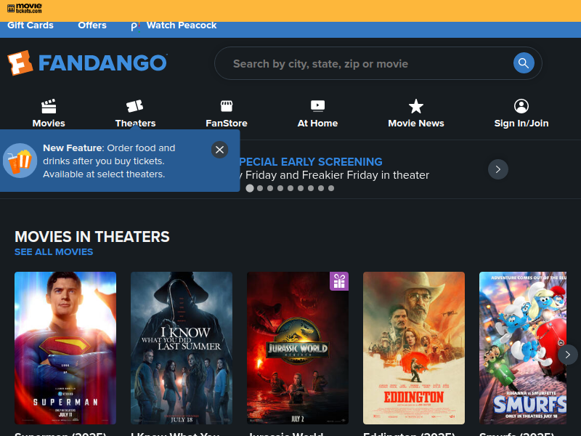This screenshot has width=581, height=436.
Task: Open the Superman movie poster
Action: click(65, 348)
